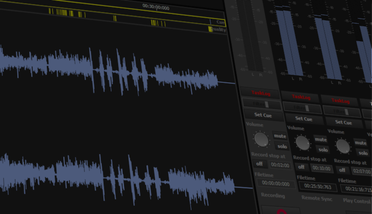Click the 00:30:00:000 timeline ruler mark
Image resolution: width=372 pixels, height=214 pixels.
[x=156, y=7]
